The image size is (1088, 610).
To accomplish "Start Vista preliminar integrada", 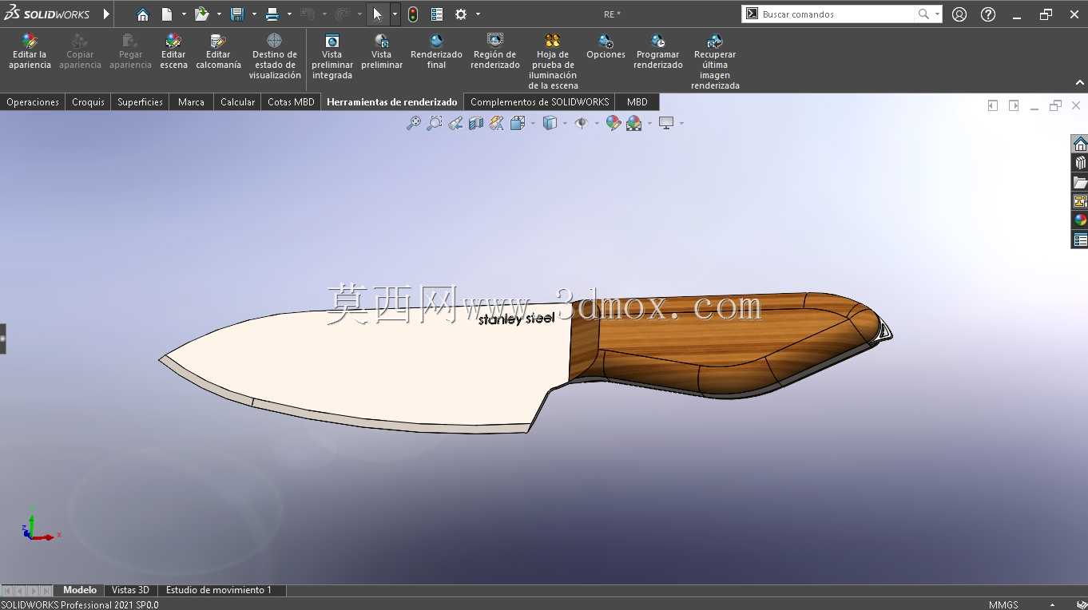I will (x=332, y=57).
